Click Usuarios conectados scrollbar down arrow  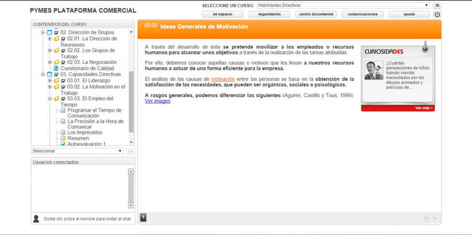[x=131, y=205]
